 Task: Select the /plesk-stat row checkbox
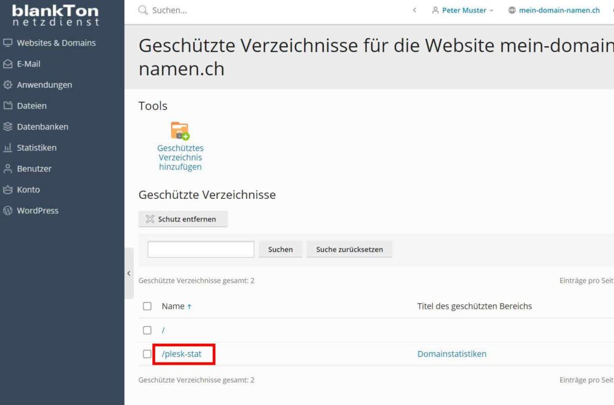pyautogui.click(x=148, y=354)
